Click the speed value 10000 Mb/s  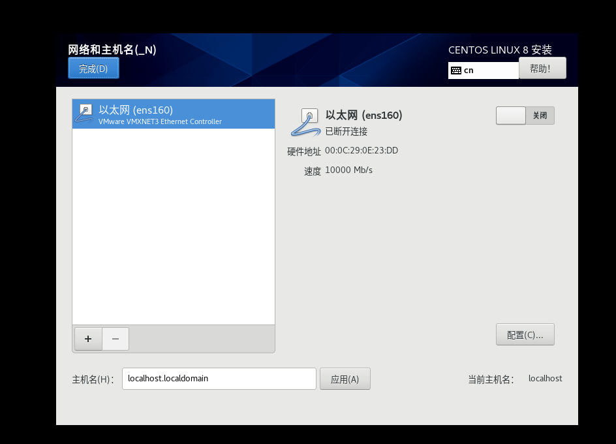click(x=349, y=170)
